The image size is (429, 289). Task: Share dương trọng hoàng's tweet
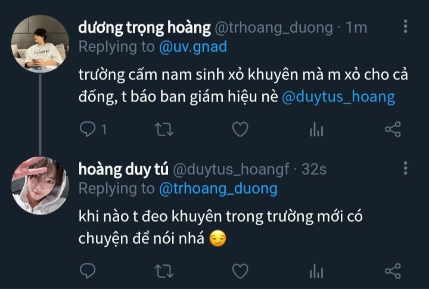point(393,129)
